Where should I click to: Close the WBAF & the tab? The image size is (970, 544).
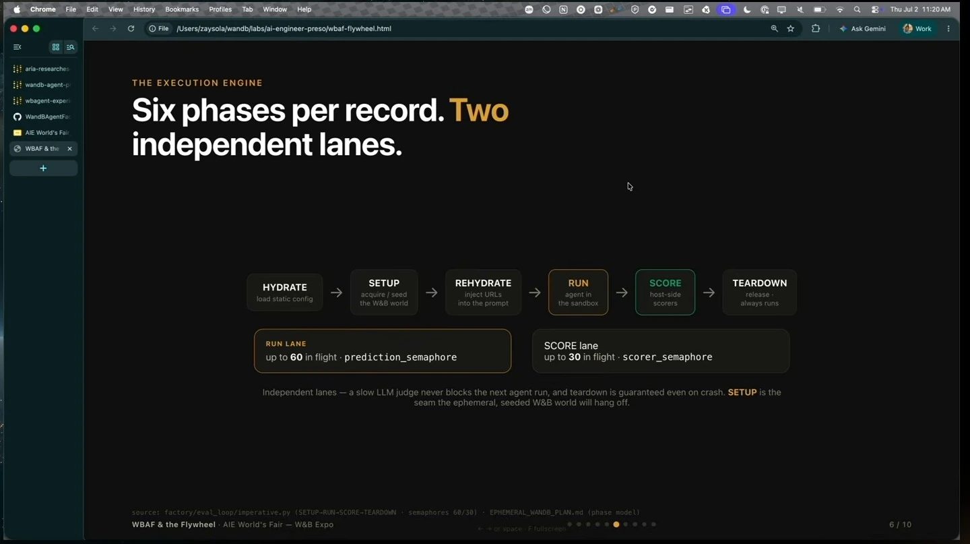[69, 149]
